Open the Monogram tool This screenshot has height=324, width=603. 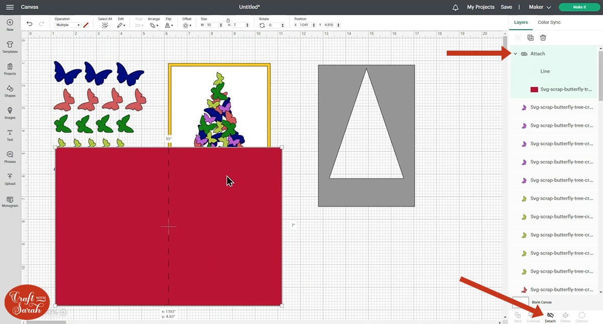(10, 201)
